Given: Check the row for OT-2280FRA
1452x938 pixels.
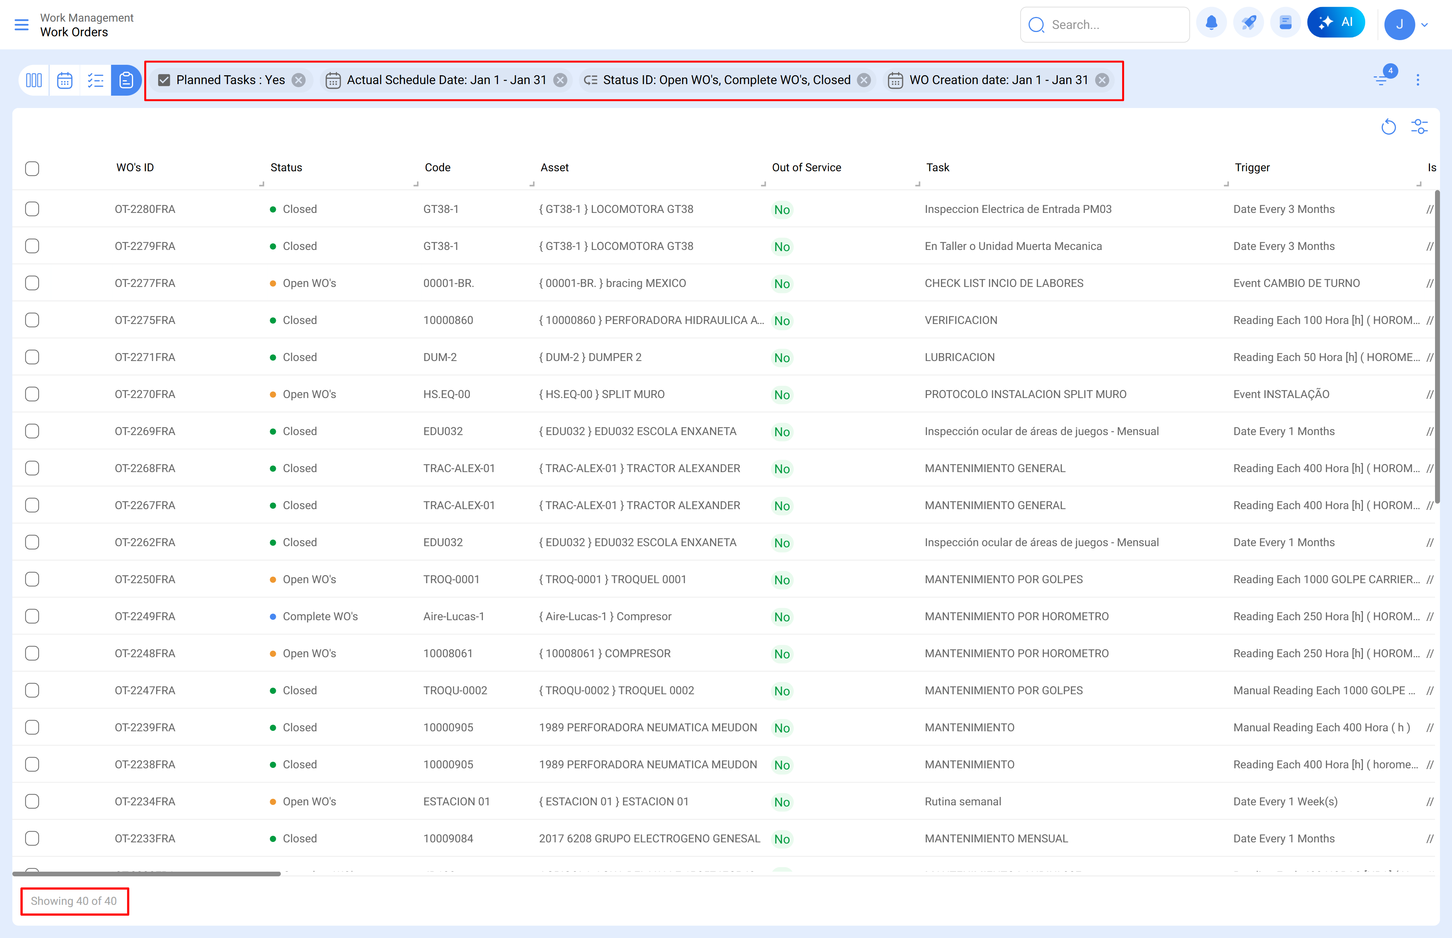Looking at the screenshot, I should pyautogui.click(x=32, y=209).
